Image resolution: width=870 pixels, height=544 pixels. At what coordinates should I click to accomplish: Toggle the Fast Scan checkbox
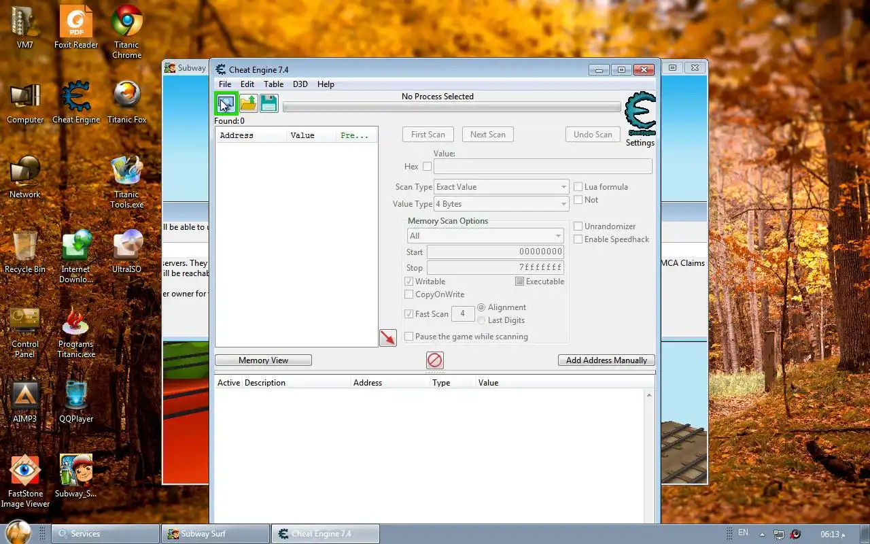[408, 314]
